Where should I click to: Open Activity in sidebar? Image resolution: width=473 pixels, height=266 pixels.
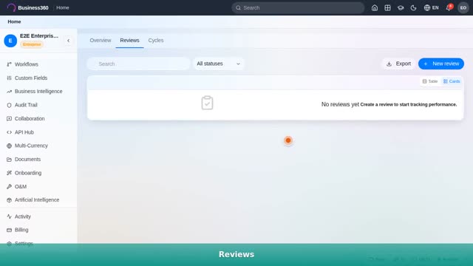pos(38,216)
